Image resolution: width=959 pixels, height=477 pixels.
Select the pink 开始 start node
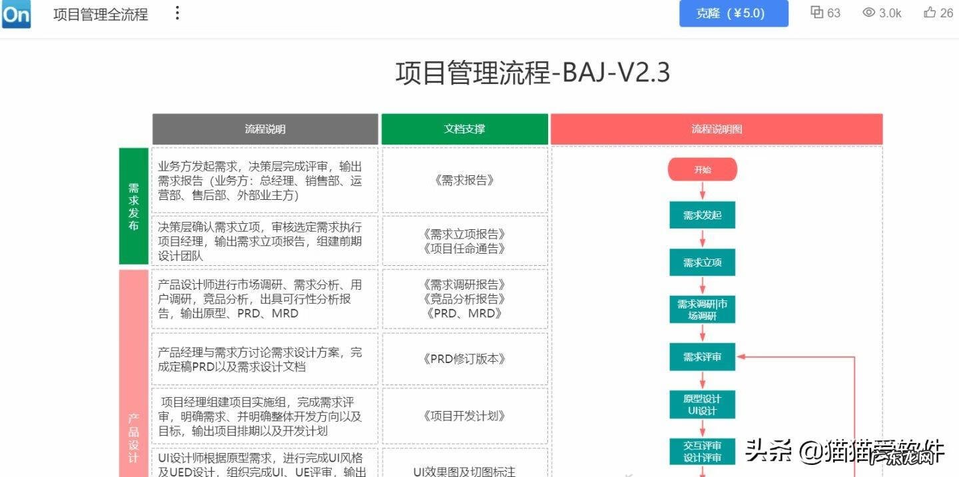pyautogui.click(x=702, y=169)
